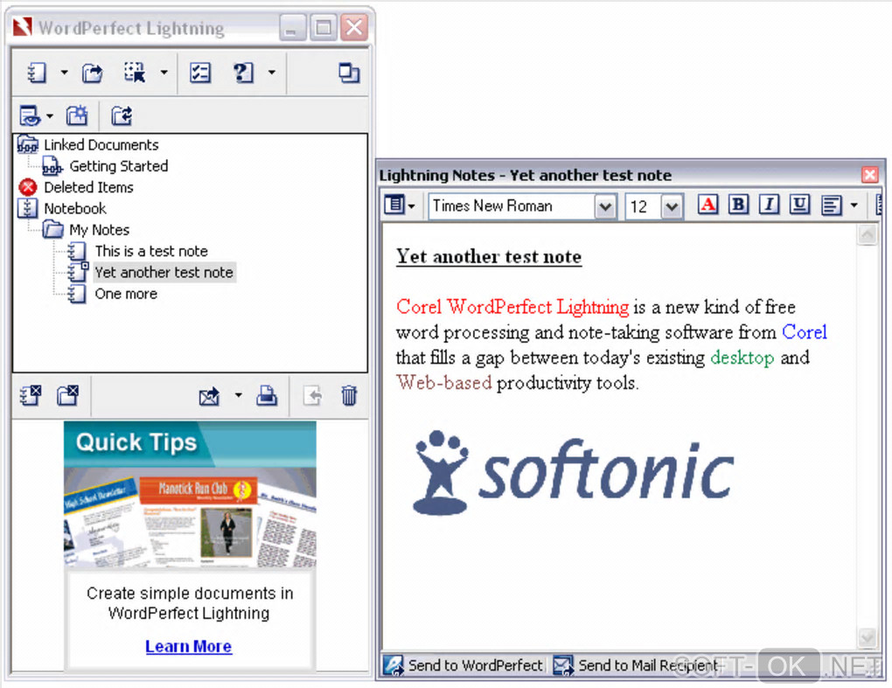This screenshot has width=892, height=688.
Task: Click the note scrollbar down arrow
Action: 867,637
